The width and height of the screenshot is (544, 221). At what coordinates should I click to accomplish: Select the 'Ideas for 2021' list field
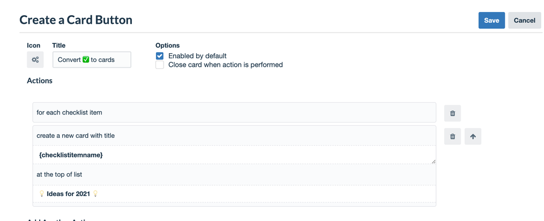234,194
